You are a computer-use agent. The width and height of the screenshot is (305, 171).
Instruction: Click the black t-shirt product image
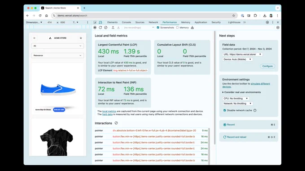(x=57, y=142)
